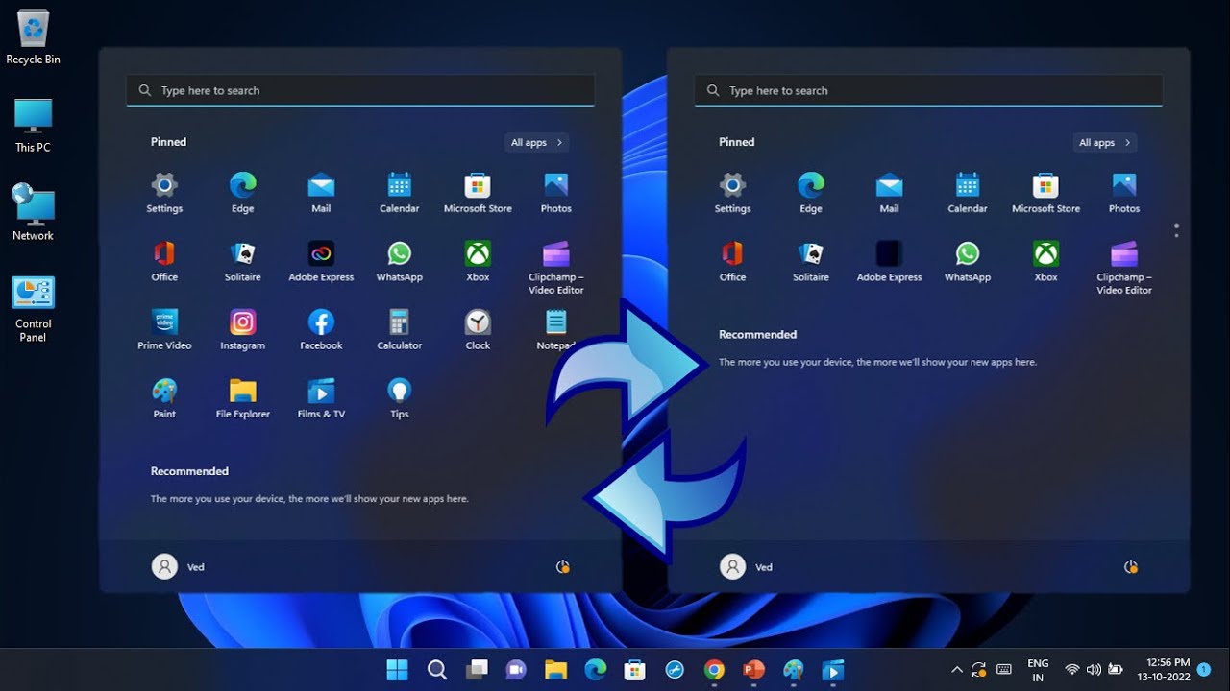The image size is (1230, 691).
Task: Select the Control Panel desktop icon
Action: (x=33, y=309)
